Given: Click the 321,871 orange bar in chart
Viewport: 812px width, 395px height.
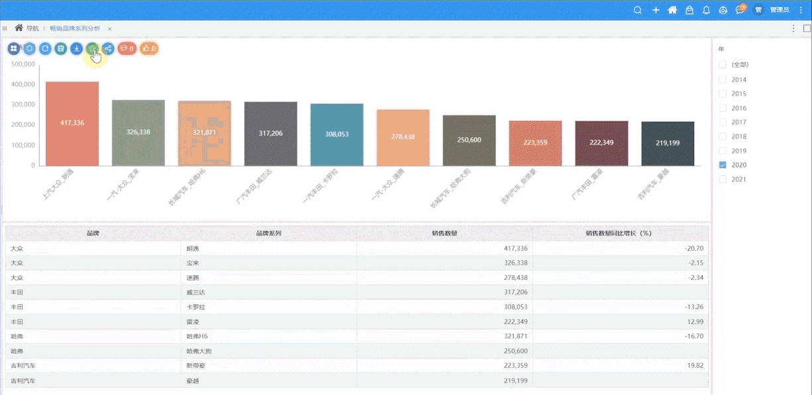Looking at the screenshot, I should pos(205,134).
